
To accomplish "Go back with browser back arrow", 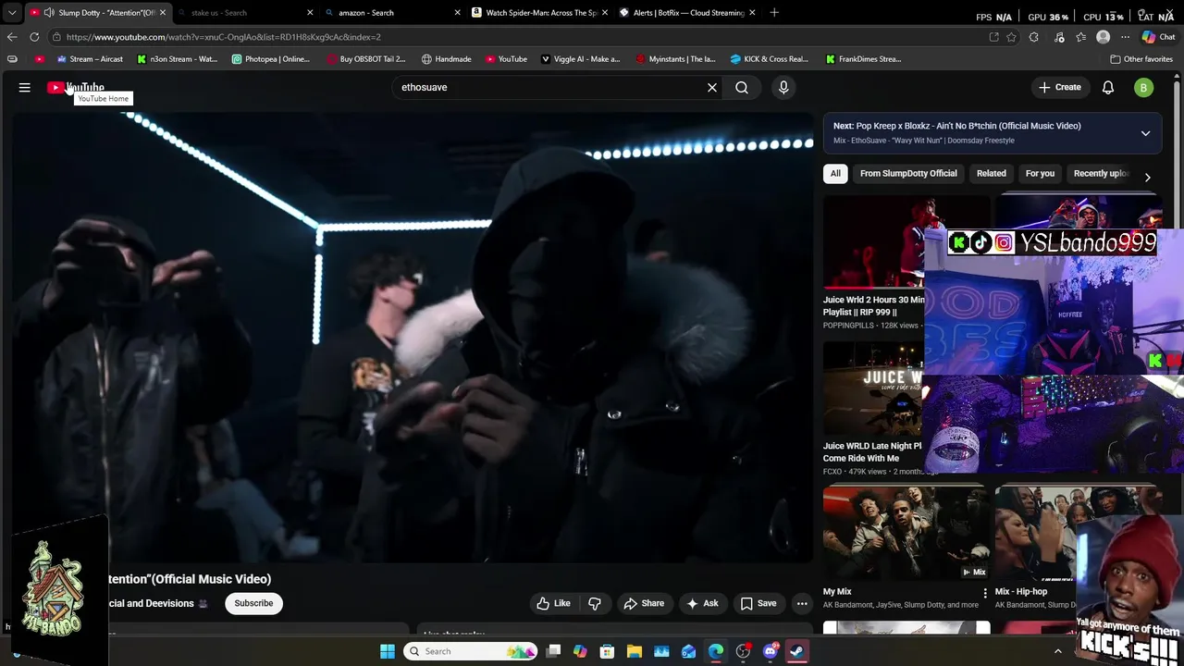I will click(x=12, y=37).
